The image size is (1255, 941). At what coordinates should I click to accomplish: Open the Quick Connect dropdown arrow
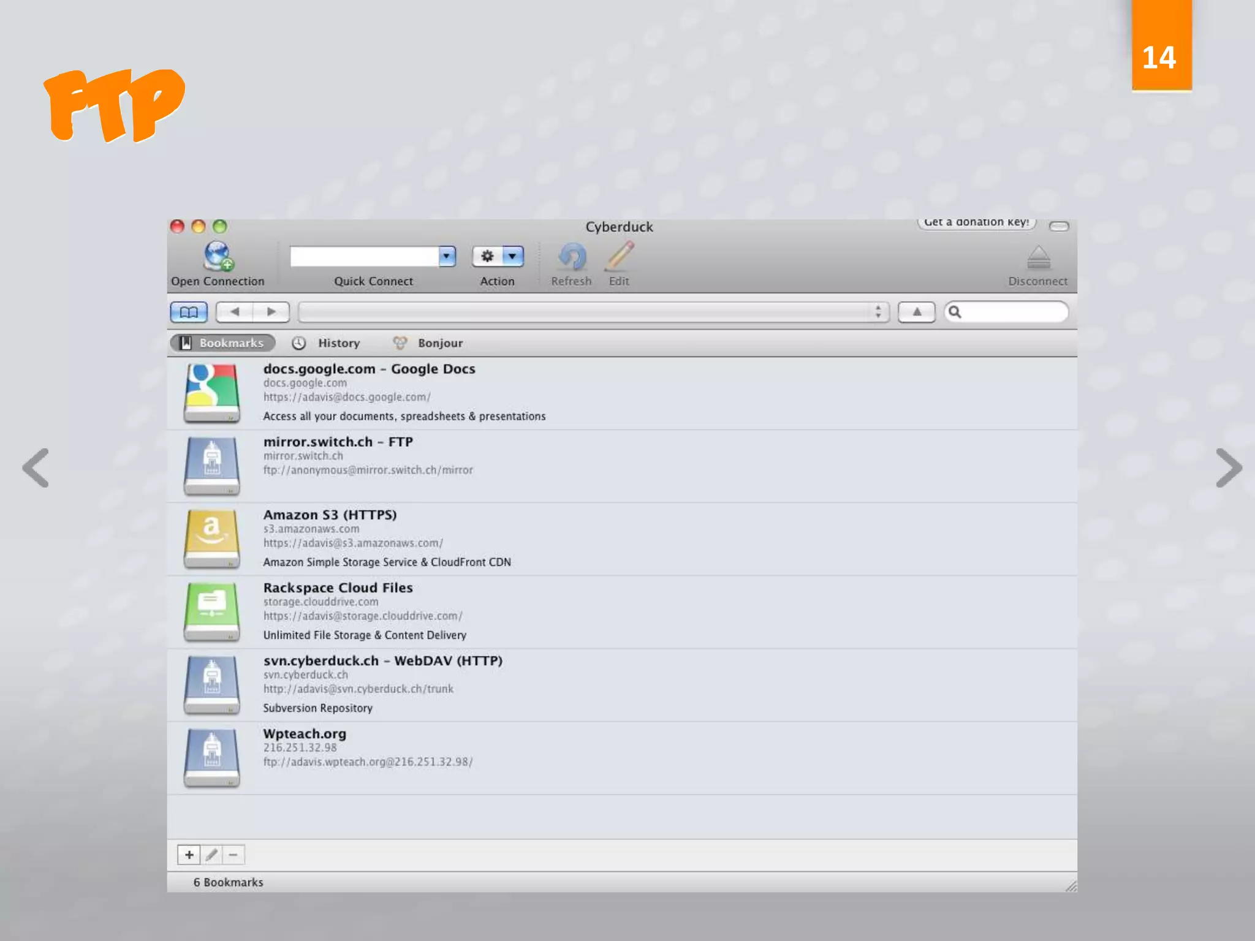[x=447, y=256]
